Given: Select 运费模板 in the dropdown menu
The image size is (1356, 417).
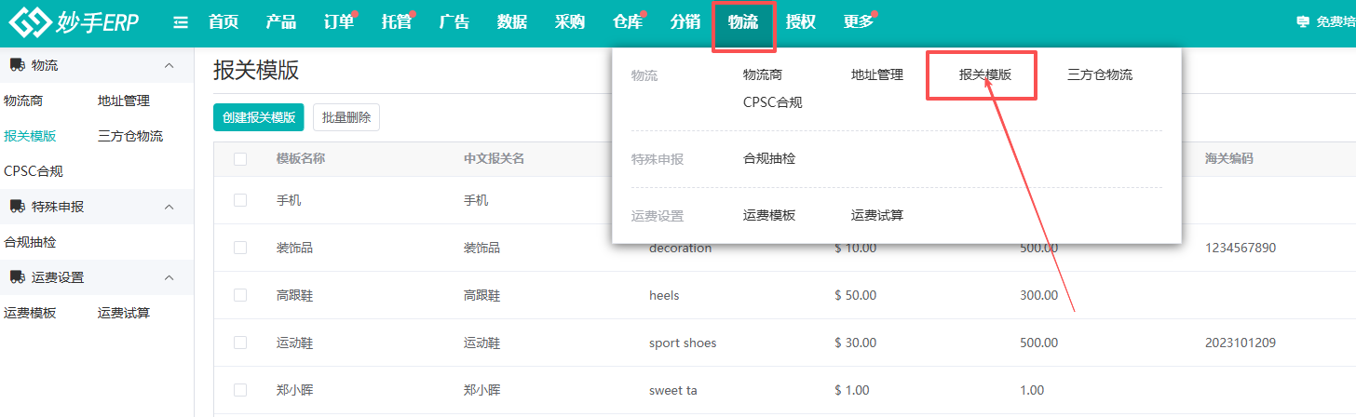Looking at the screenshot, I should (x=769, y=215).
